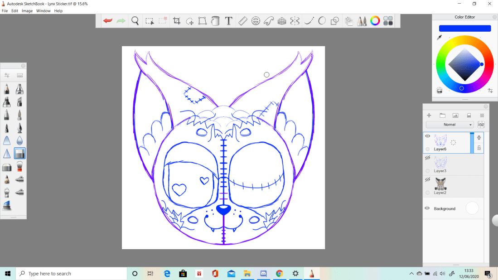Hide Layer6 using its eye icon
The height and width of the screenshot is (280, 498).
pyautogui.click(x=427, y=136)
